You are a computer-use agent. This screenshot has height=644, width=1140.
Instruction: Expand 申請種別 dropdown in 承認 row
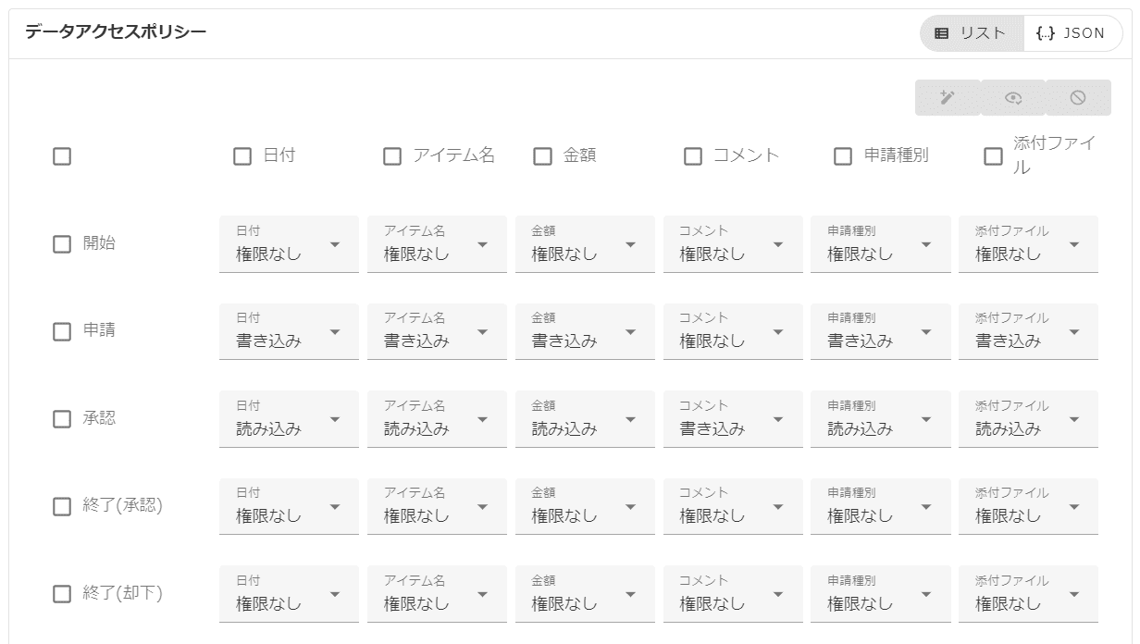(x=881, y=419)
